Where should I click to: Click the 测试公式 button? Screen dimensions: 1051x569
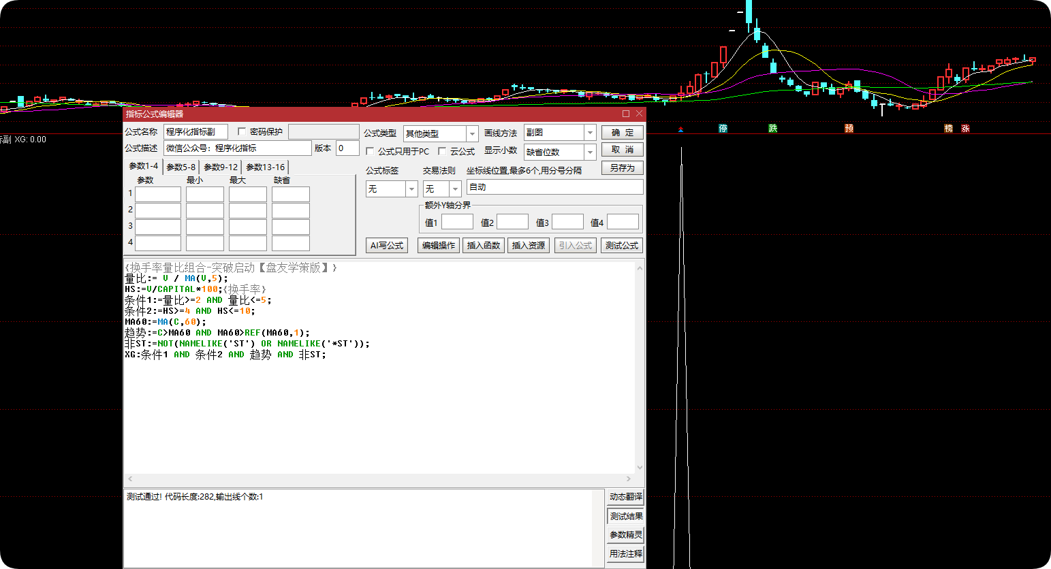point(622,245)
